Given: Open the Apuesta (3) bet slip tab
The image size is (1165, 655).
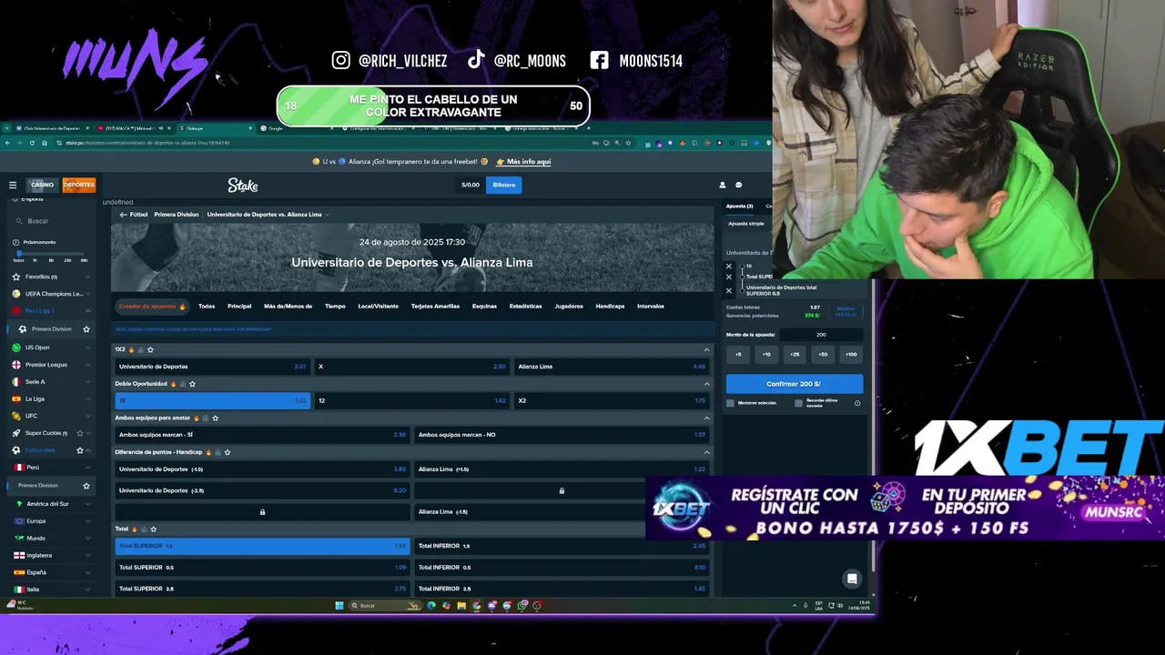Looking at the screenshot, I should 739,207.
